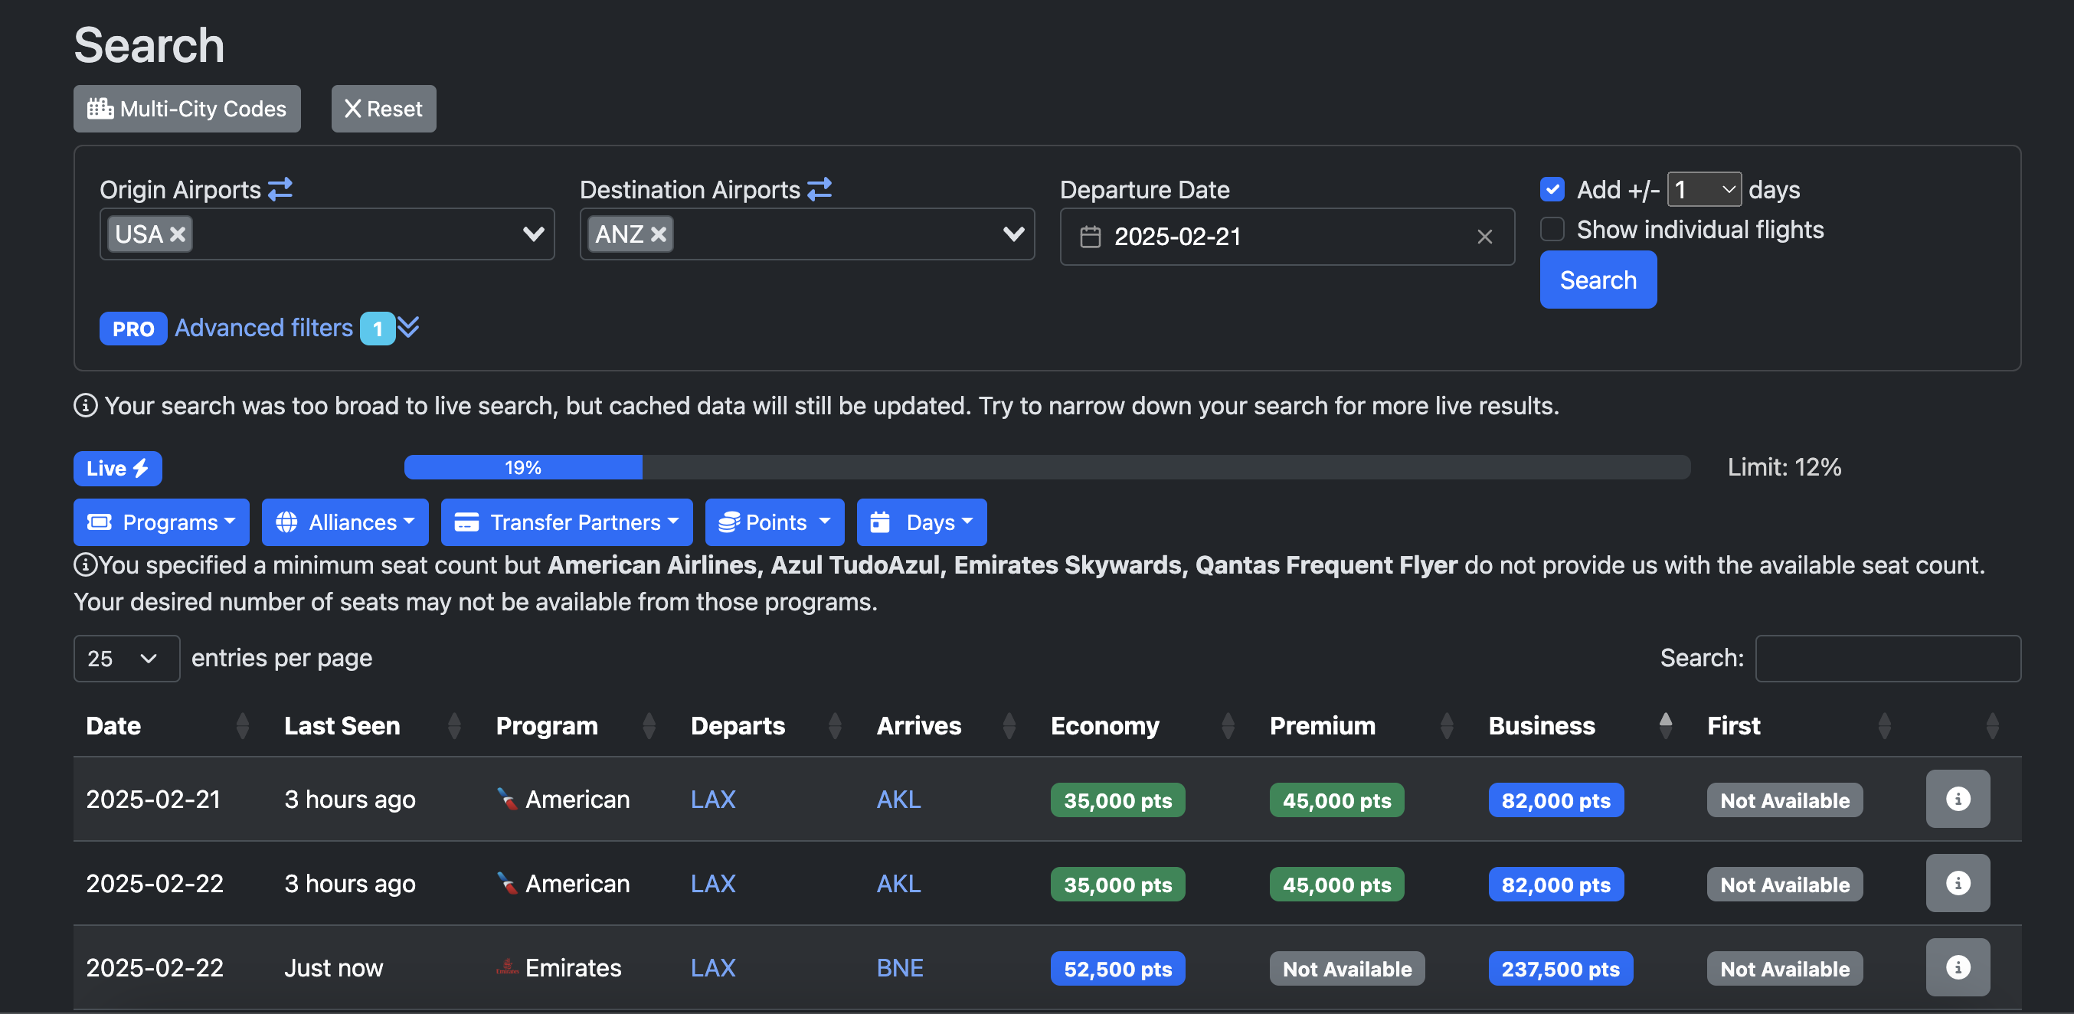Expand Origin Airports dropdown arrow
The image size is (2074, 1014).
[533, 234]
